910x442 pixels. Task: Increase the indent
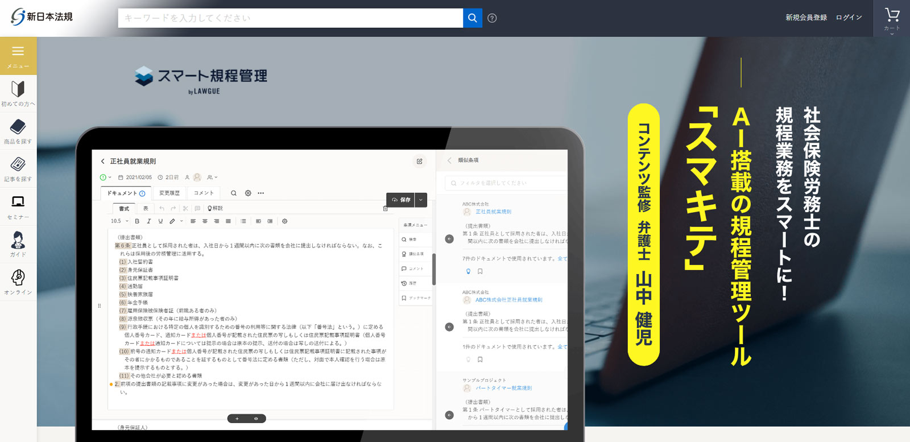pyautogui.click(x=270, y=221)
